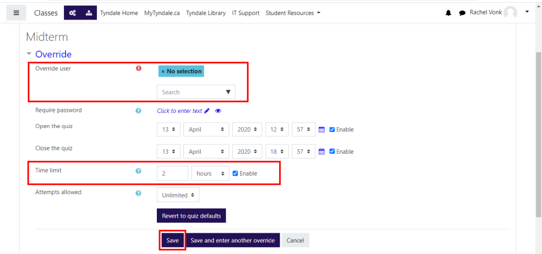
Task: Open the notifications bell
Action: [449, 13]
